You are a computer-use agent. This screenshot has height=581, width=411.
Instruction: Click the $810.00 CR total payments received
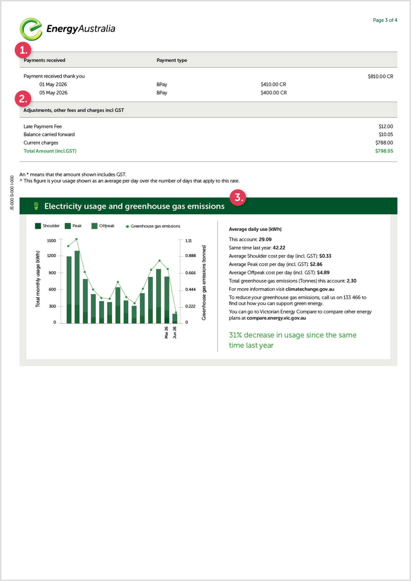(x=381, y=76)
